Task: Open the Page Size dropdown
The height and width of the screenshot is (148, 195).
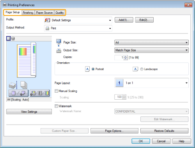Action: click(x=151, y=42)
